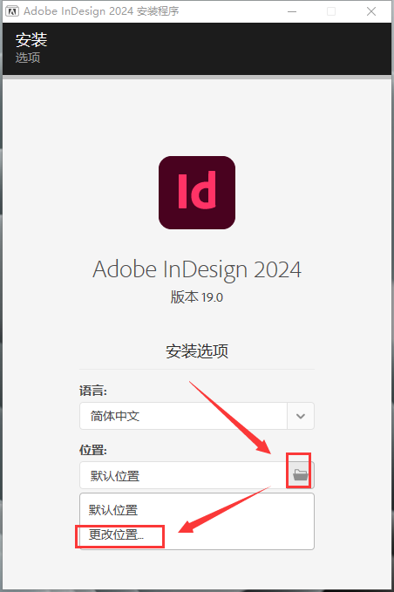
Task: Click the Adobe icon in title bar
Action: [x=12, y=11]
